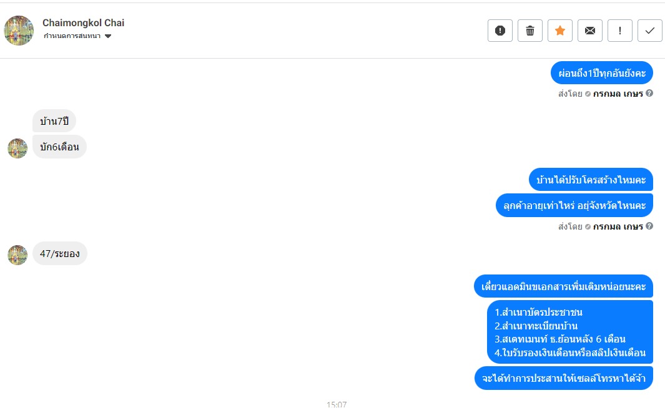Select the document list message starting 1.สำเนาบัตรประชาชน
The width and height of the screenshot is (665, 408).
(570, 332)
